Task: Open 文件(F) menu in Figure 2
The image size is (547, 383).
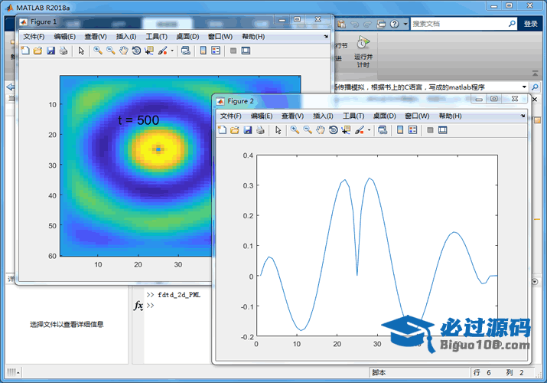Action: tap(230, 116)
